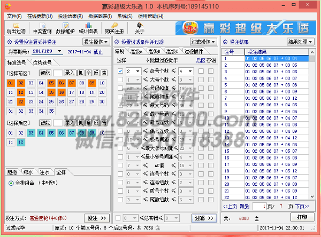Deselect front-zone number ball 22
The height and width of the screenshot is (237, 321).
coord(21,102)
